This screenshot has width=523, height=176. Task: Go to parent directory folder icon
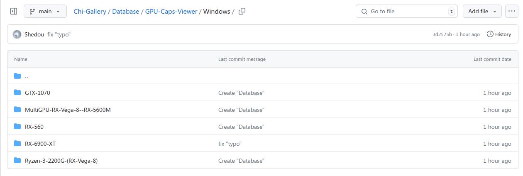[x=17, y=76]
